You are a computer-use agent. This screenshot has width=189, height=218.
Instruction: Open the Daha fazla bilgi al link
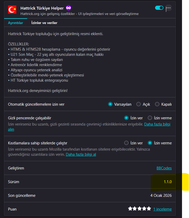[81, 154]
